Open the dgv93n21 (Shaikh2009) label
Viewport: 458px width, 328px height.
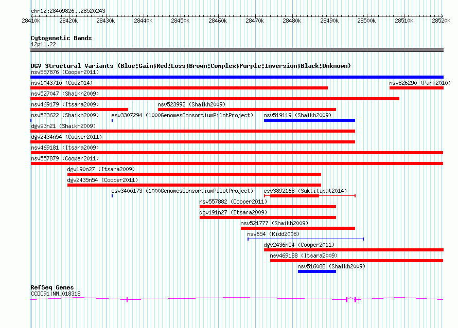click(x=63, y=126)
